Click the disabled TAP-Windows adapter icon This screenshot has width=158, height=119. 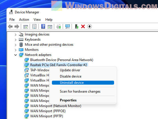(27, 70)
